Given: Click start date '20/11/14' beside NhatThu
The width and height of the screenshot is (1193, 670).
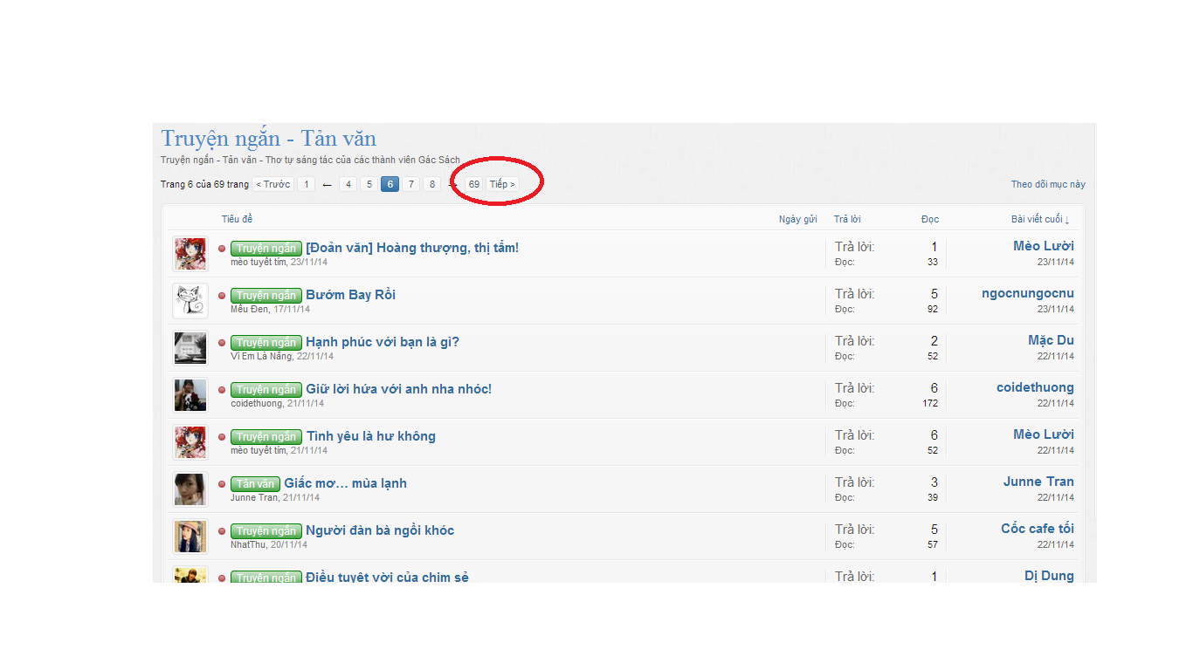Looking at the screenshot, I should [x=289, y=544].
